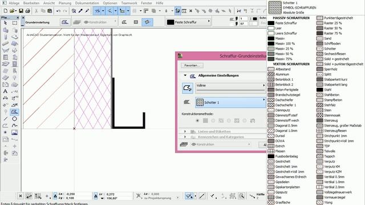The width and height of the screenshot is (365, 205).
Task: Open the Vollinie line type dropdown
Action: point(230,88)
